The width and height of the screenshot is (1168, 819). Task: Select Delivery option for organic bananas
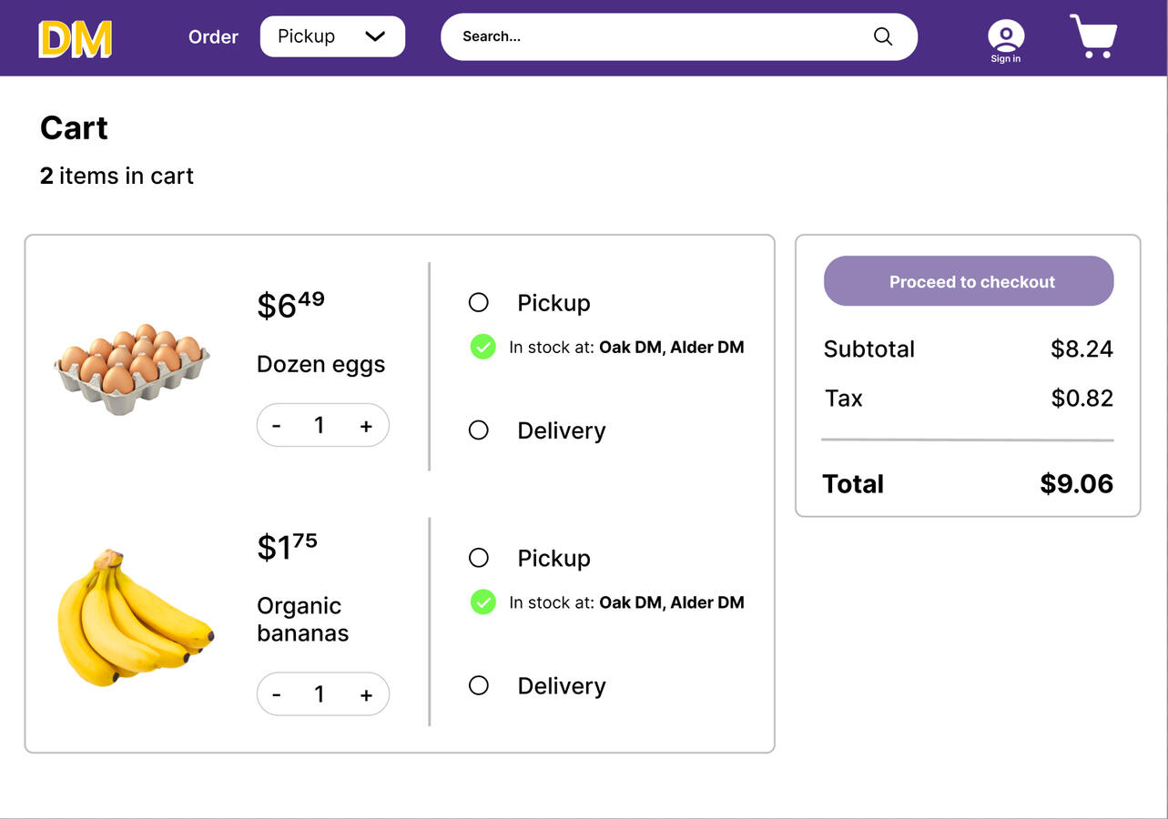coord(479,685)
